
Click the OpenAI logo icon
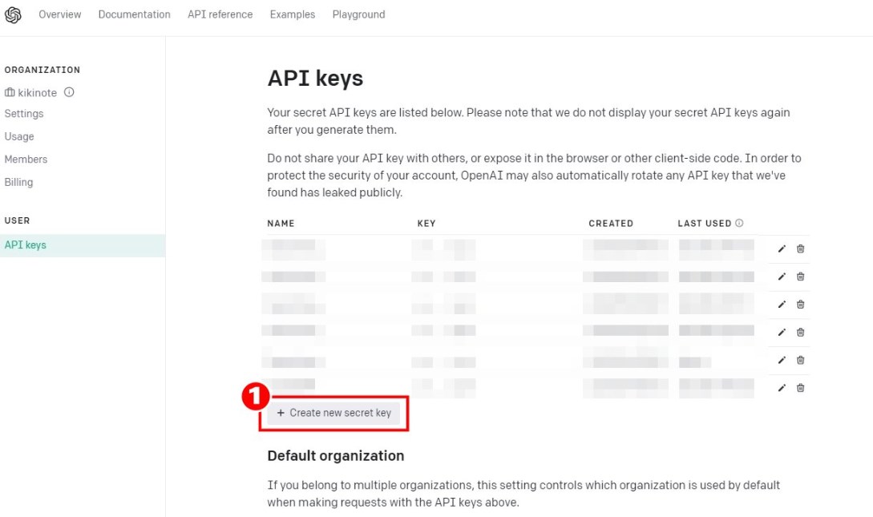pos(13,14)
